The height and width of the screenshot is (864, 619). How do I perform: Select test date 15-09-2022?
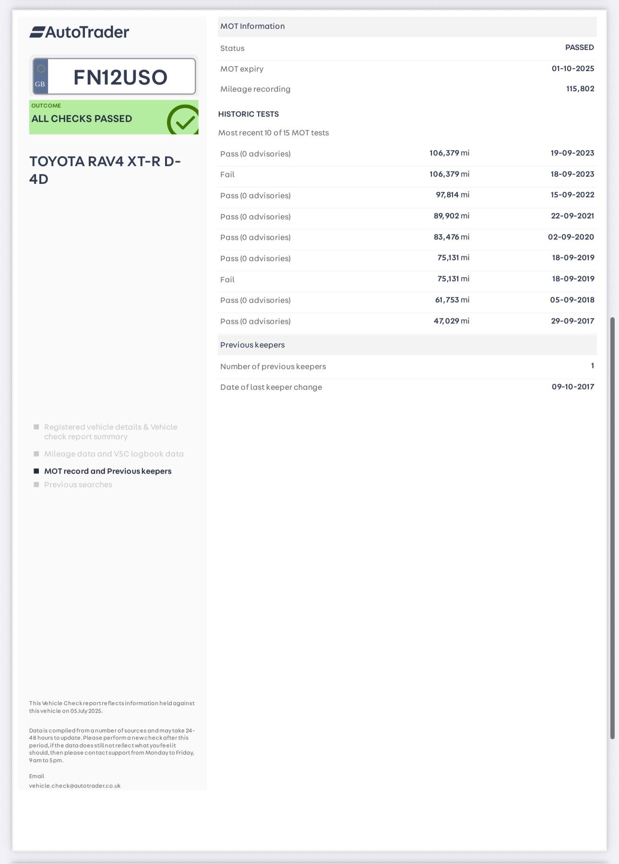click(x=572, y=195)
